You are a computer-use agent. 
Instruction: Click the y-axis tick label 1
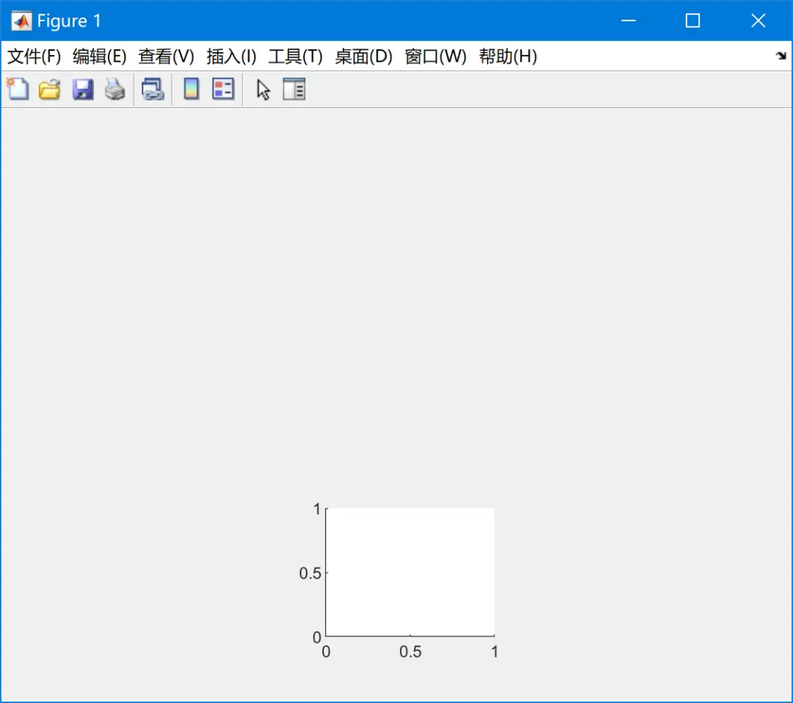(x=317, y=508)
